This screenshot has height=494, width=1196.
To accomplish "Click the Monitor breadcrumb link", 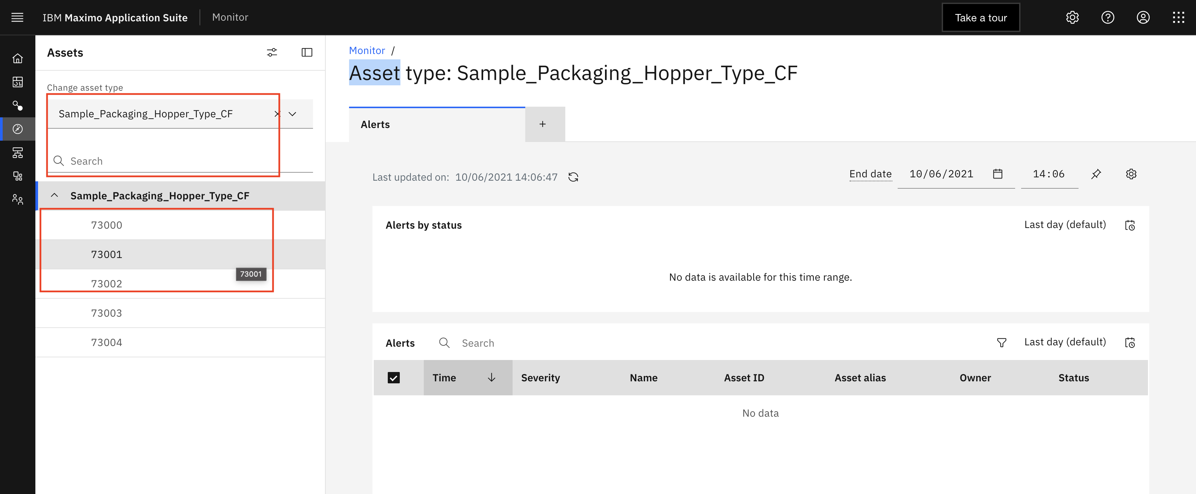I will 367,51.
